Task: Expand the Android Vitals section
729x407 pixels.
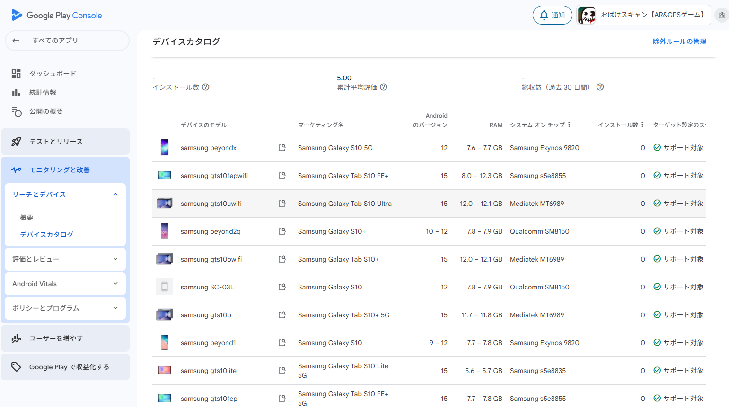Action: [115, 284]
